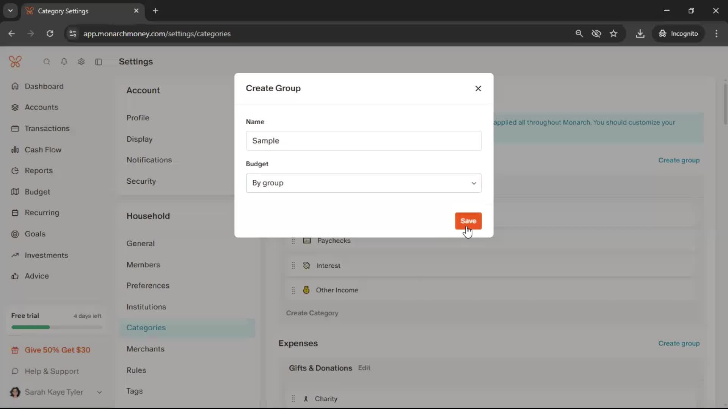Close the Create Group dialog with the X
728x409 pixels.
coord(478,88)
